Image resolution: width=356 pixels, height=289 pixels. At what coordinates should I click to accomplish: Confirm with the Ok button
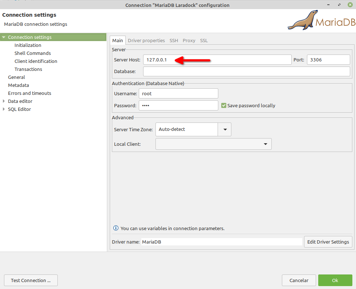(335, 280)
